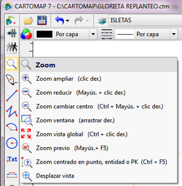Click the Zoom reducir minus magnifier icon
The height and width of the screenshot is (186, 182).
(26, 93)
